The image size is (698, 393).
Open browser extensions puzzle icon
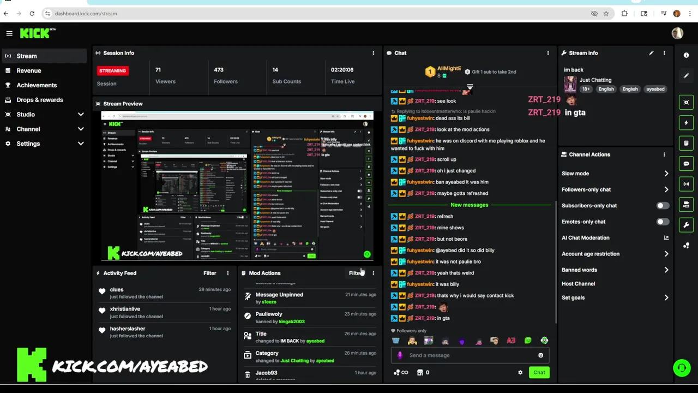point(624,14)
